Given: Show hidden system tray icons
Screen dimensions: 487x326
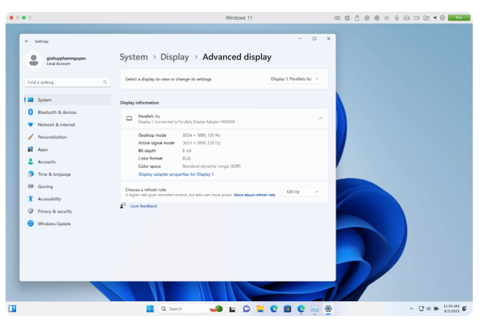Looking at the screenshot, I should click(411, 309).
